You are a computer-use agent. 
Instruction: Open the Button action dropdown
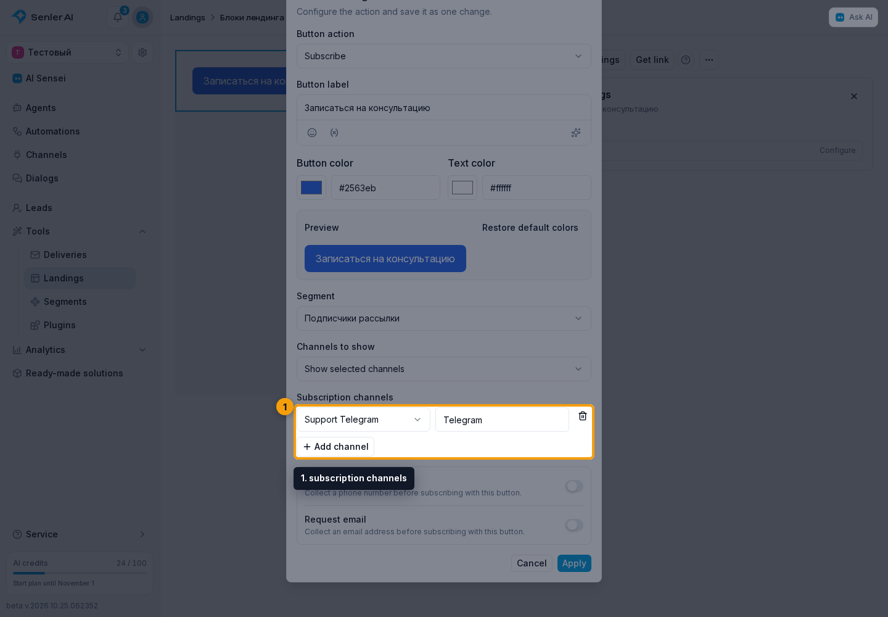[444, 56]
